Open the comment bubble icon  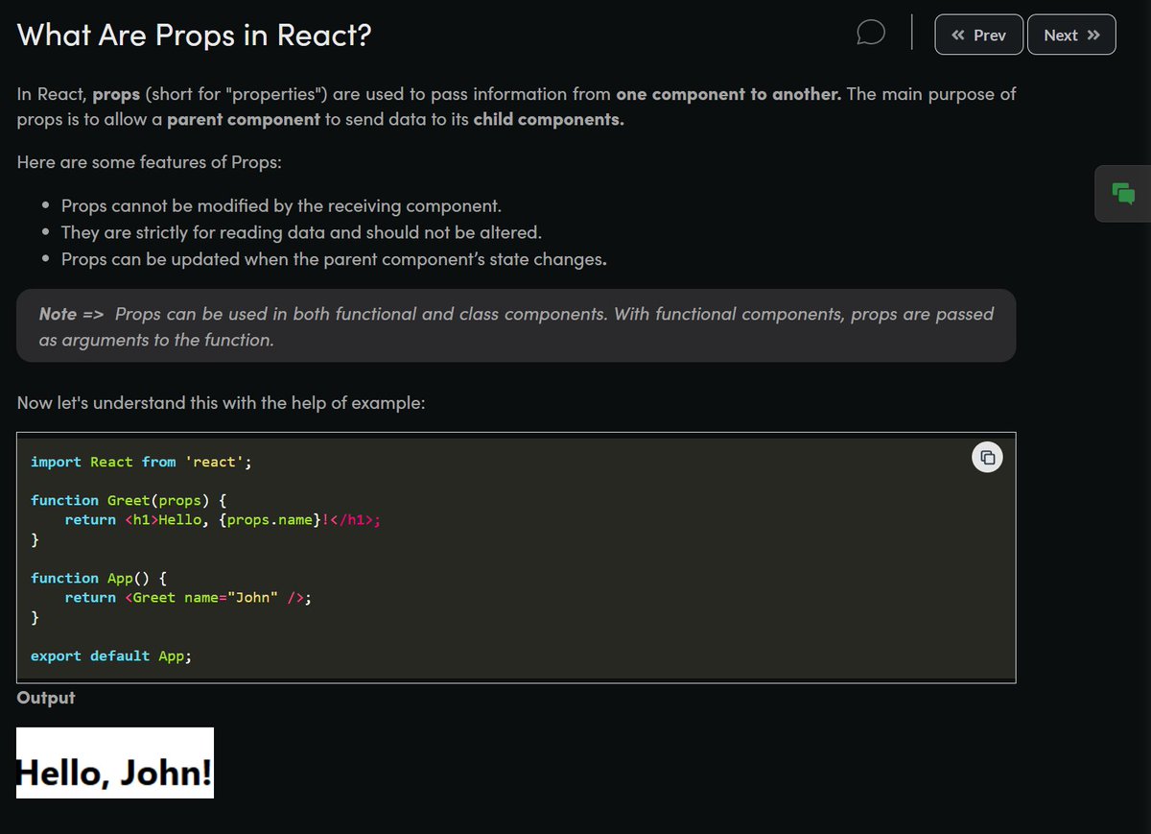click(x=870, y=34)
